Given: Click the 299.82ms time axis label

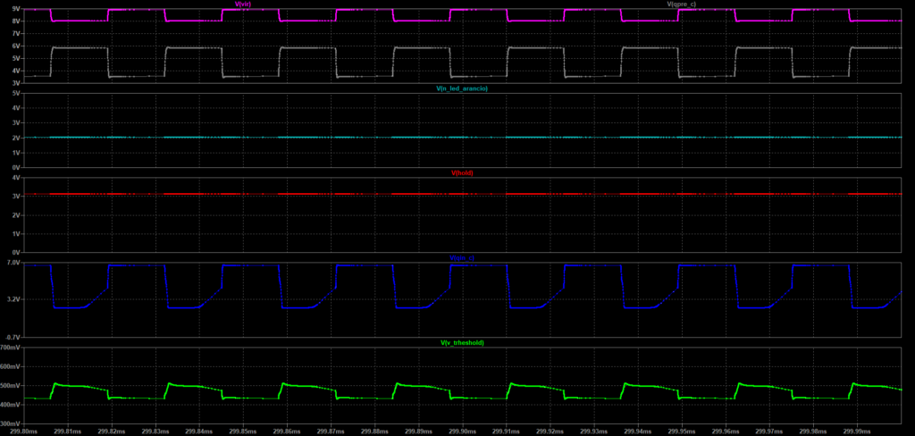Looking at the screenshot, I should pos(111,432).
